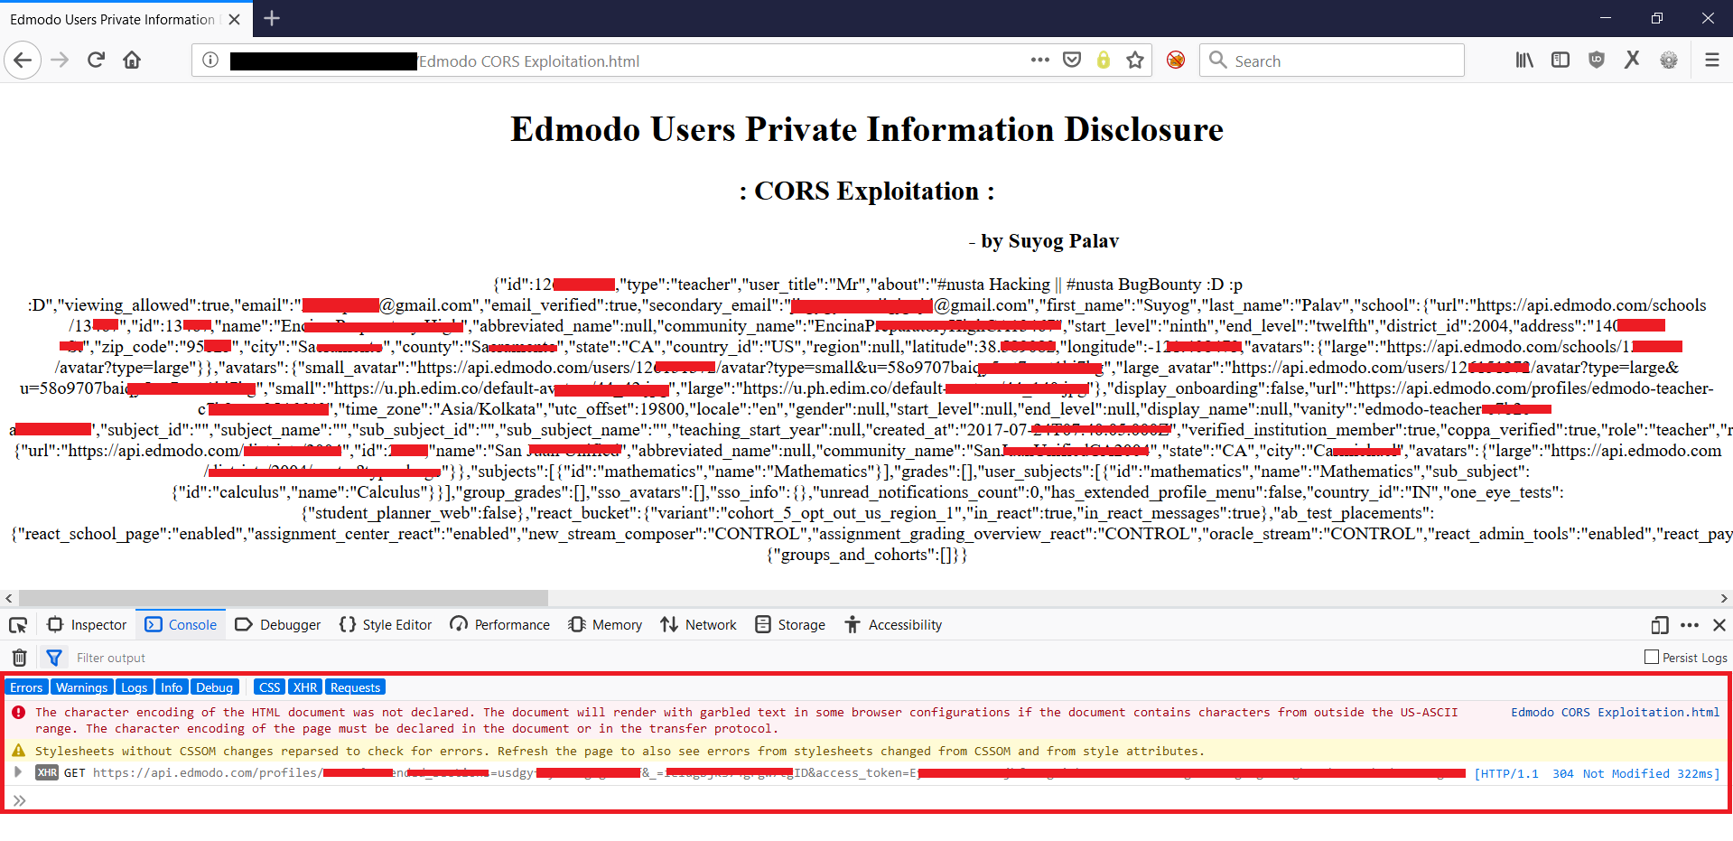Open the Firefox hamburger menu
The width and height of the screenshot is (1733, 841).
pyautogui.click(x=1711, y=61)
